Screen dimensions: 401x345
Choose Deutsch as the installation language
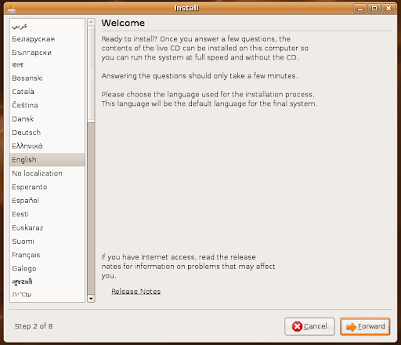[47, 133]
